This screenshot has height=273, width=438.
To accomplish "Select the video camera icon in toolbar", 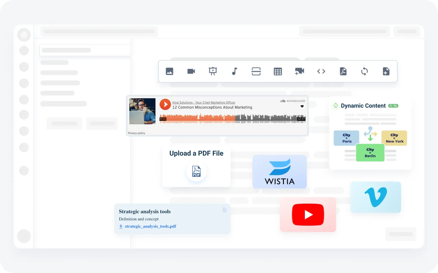I will [191, 71].
